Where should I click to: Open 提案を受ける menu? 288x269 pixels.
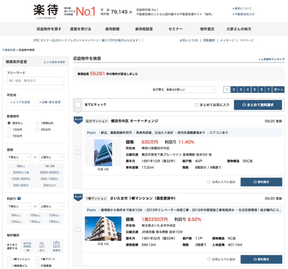pyautogui.click(x=80, y=29)
